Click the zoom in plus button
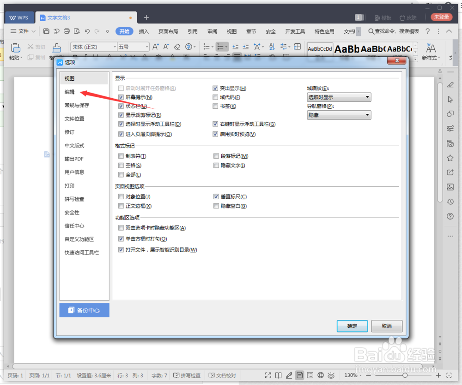Screen dimensions: 462x385 [x=438, y=375]
